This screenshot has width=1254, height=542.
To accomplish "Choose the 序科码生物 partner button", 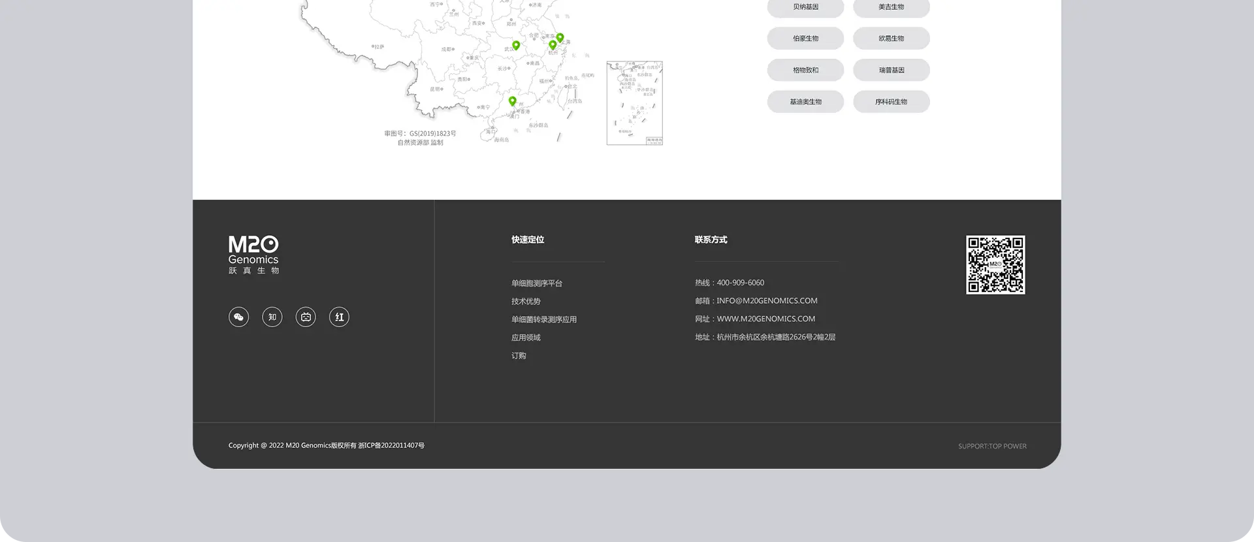I will 891,102.
